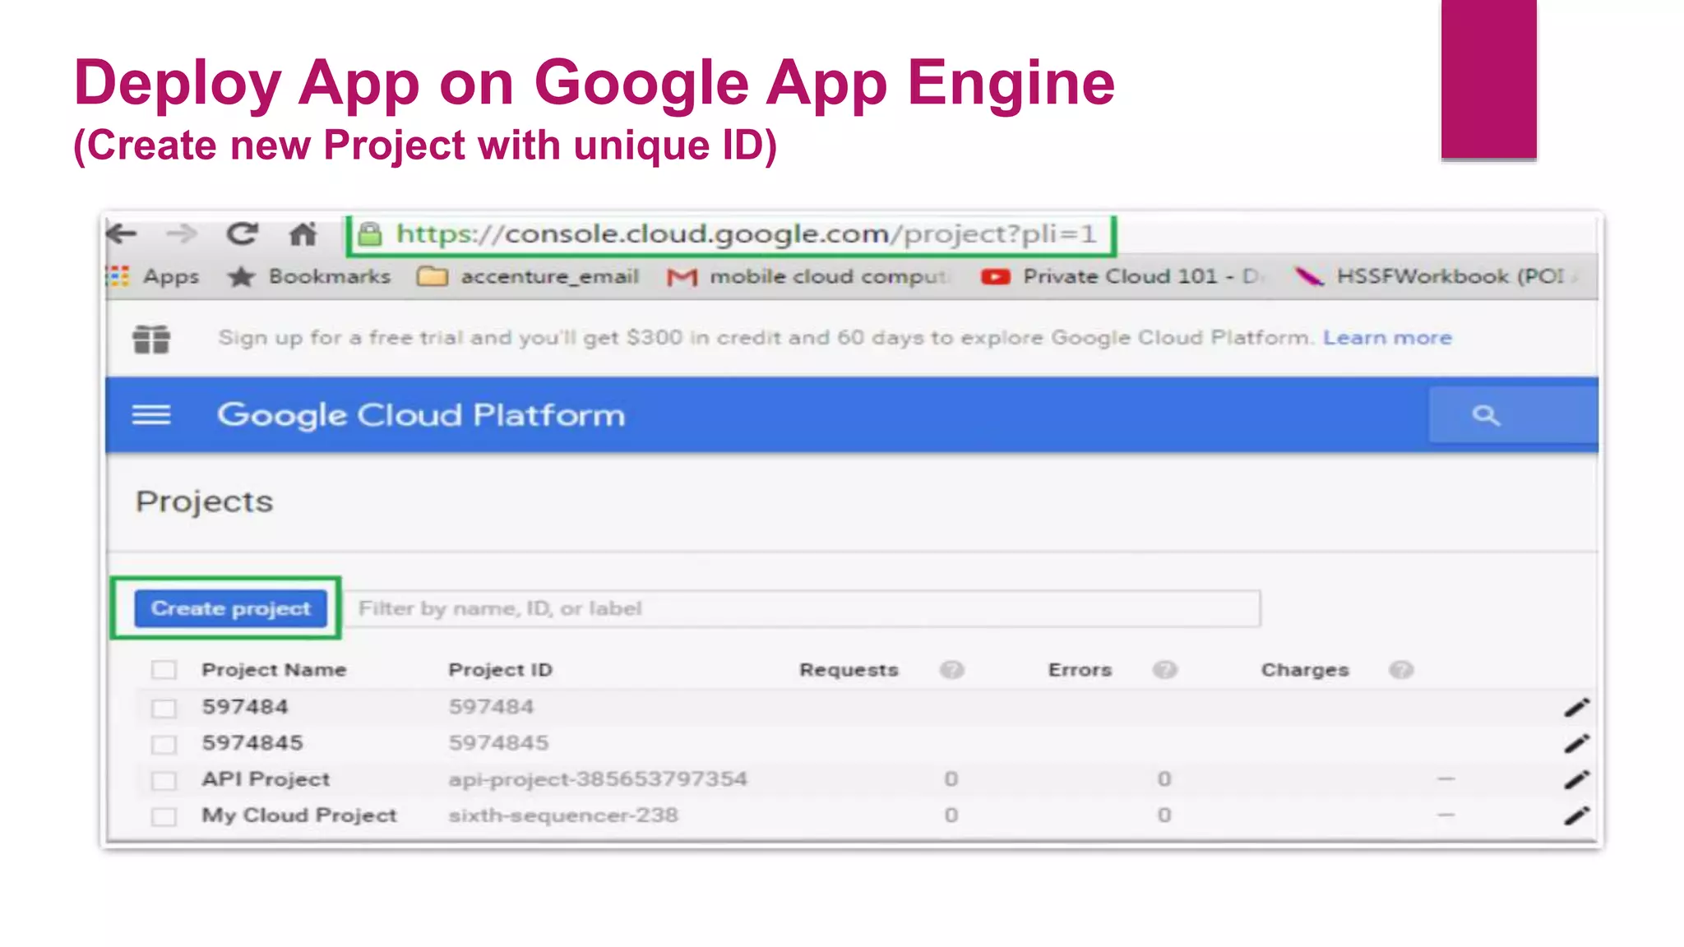The image size is (1684, 947).
Task: Click the Requests column header
Action: 849,670
